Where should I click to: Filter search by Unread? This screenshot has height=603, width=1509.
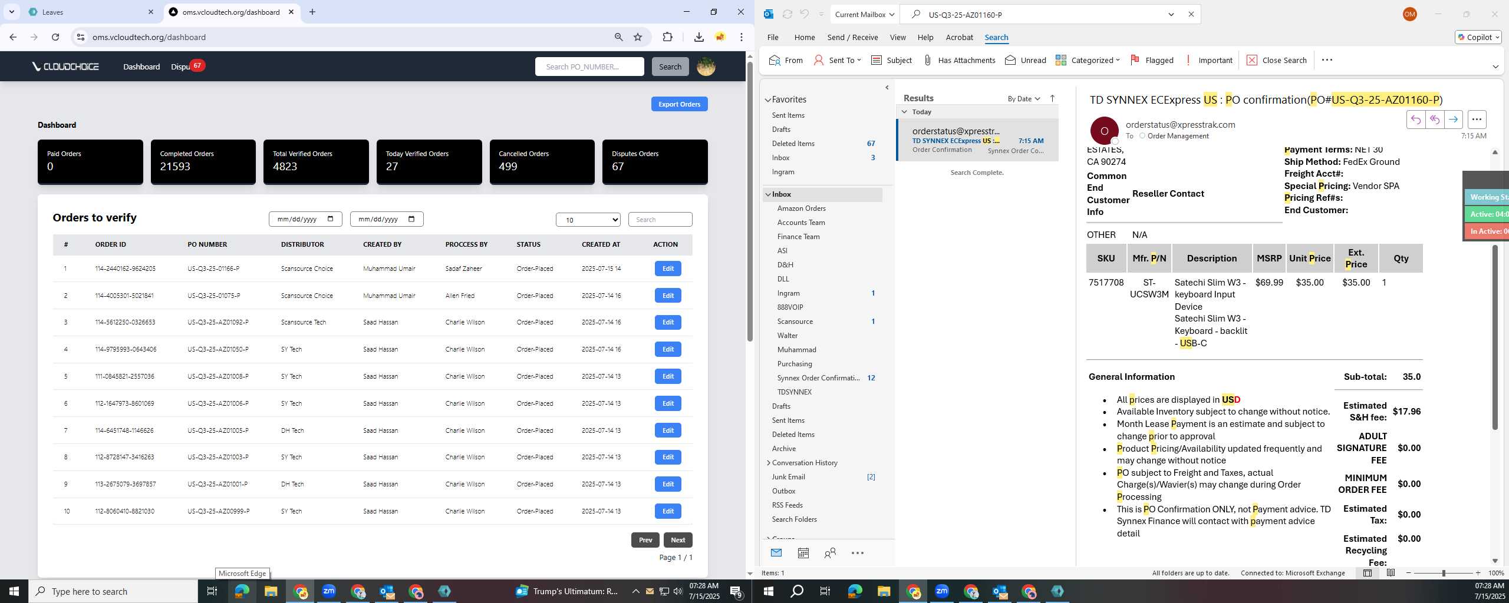coord(1026,60)
